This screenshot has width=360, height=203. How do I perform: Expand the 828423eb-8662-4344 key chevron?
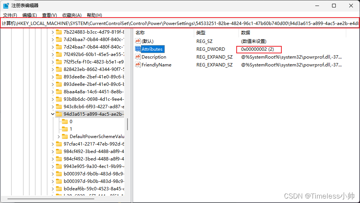tap(53, 69)
